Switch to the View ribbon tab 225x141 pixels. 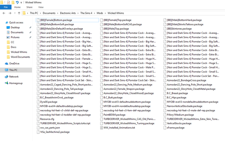click(x=41, y=7)
